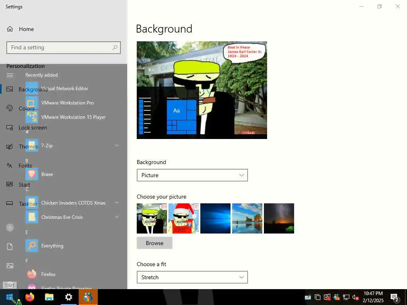407x305 pixels.
Task: Open the notification center with badge 2
Action: click(394, 297)
